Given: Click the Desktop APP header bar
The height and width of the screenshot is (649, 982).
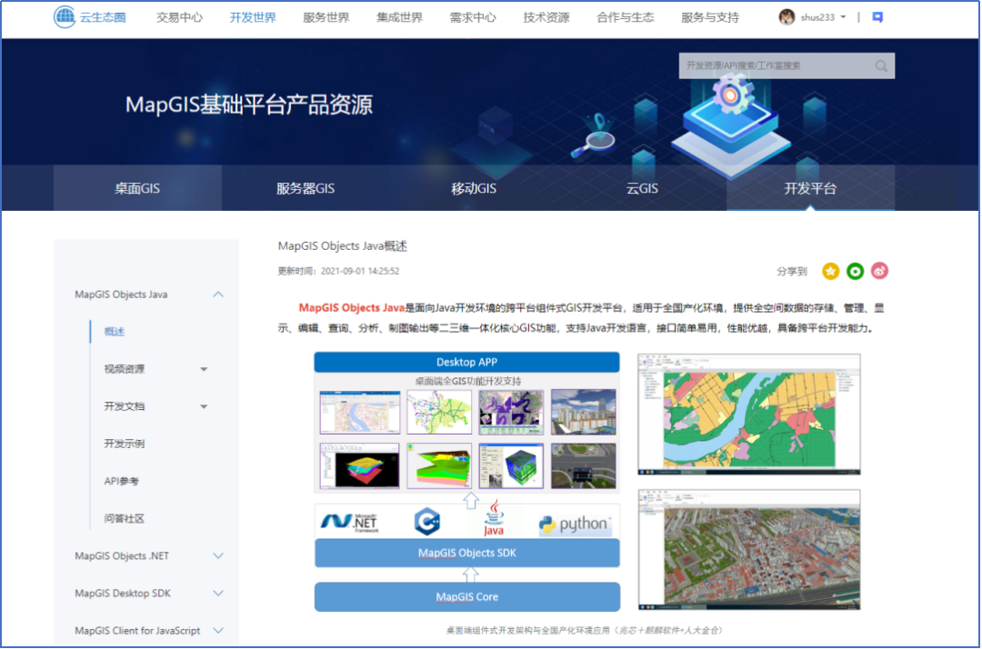Looking at the screenshot, I should [x=466, y=363].
